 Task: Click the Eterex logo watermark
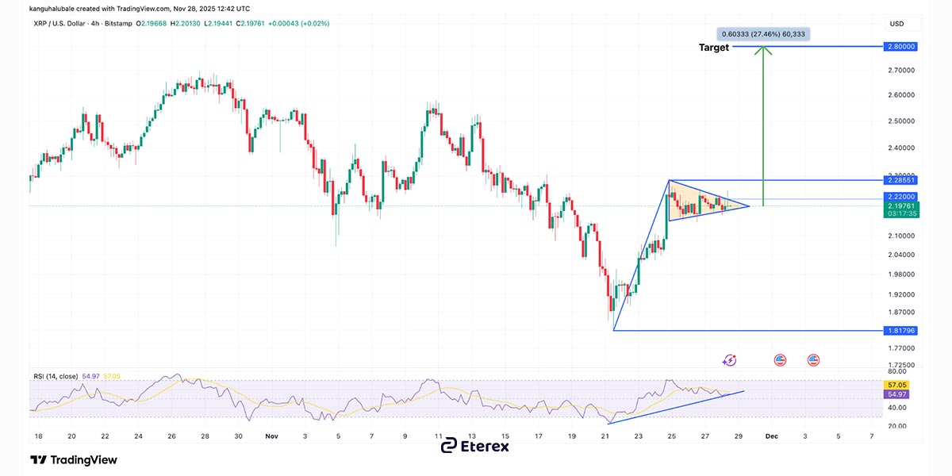point(475,446)
